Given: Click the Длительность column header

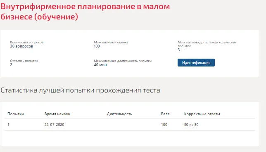Looking at the screenshot, I should [119, 114].
